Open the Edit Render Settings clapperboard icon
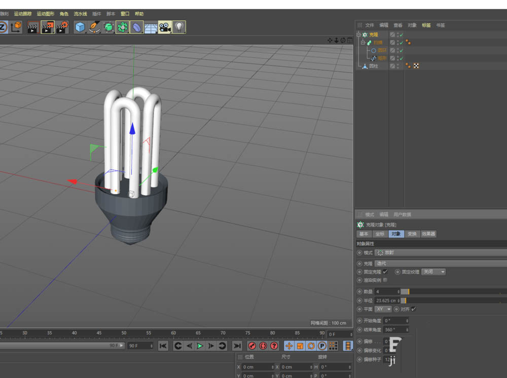This screenshot has width=507, height=378. (x=62, y=27)
